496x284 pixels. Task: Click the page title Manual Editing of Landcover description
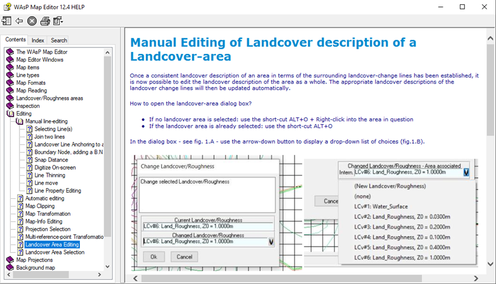[273, 49]
